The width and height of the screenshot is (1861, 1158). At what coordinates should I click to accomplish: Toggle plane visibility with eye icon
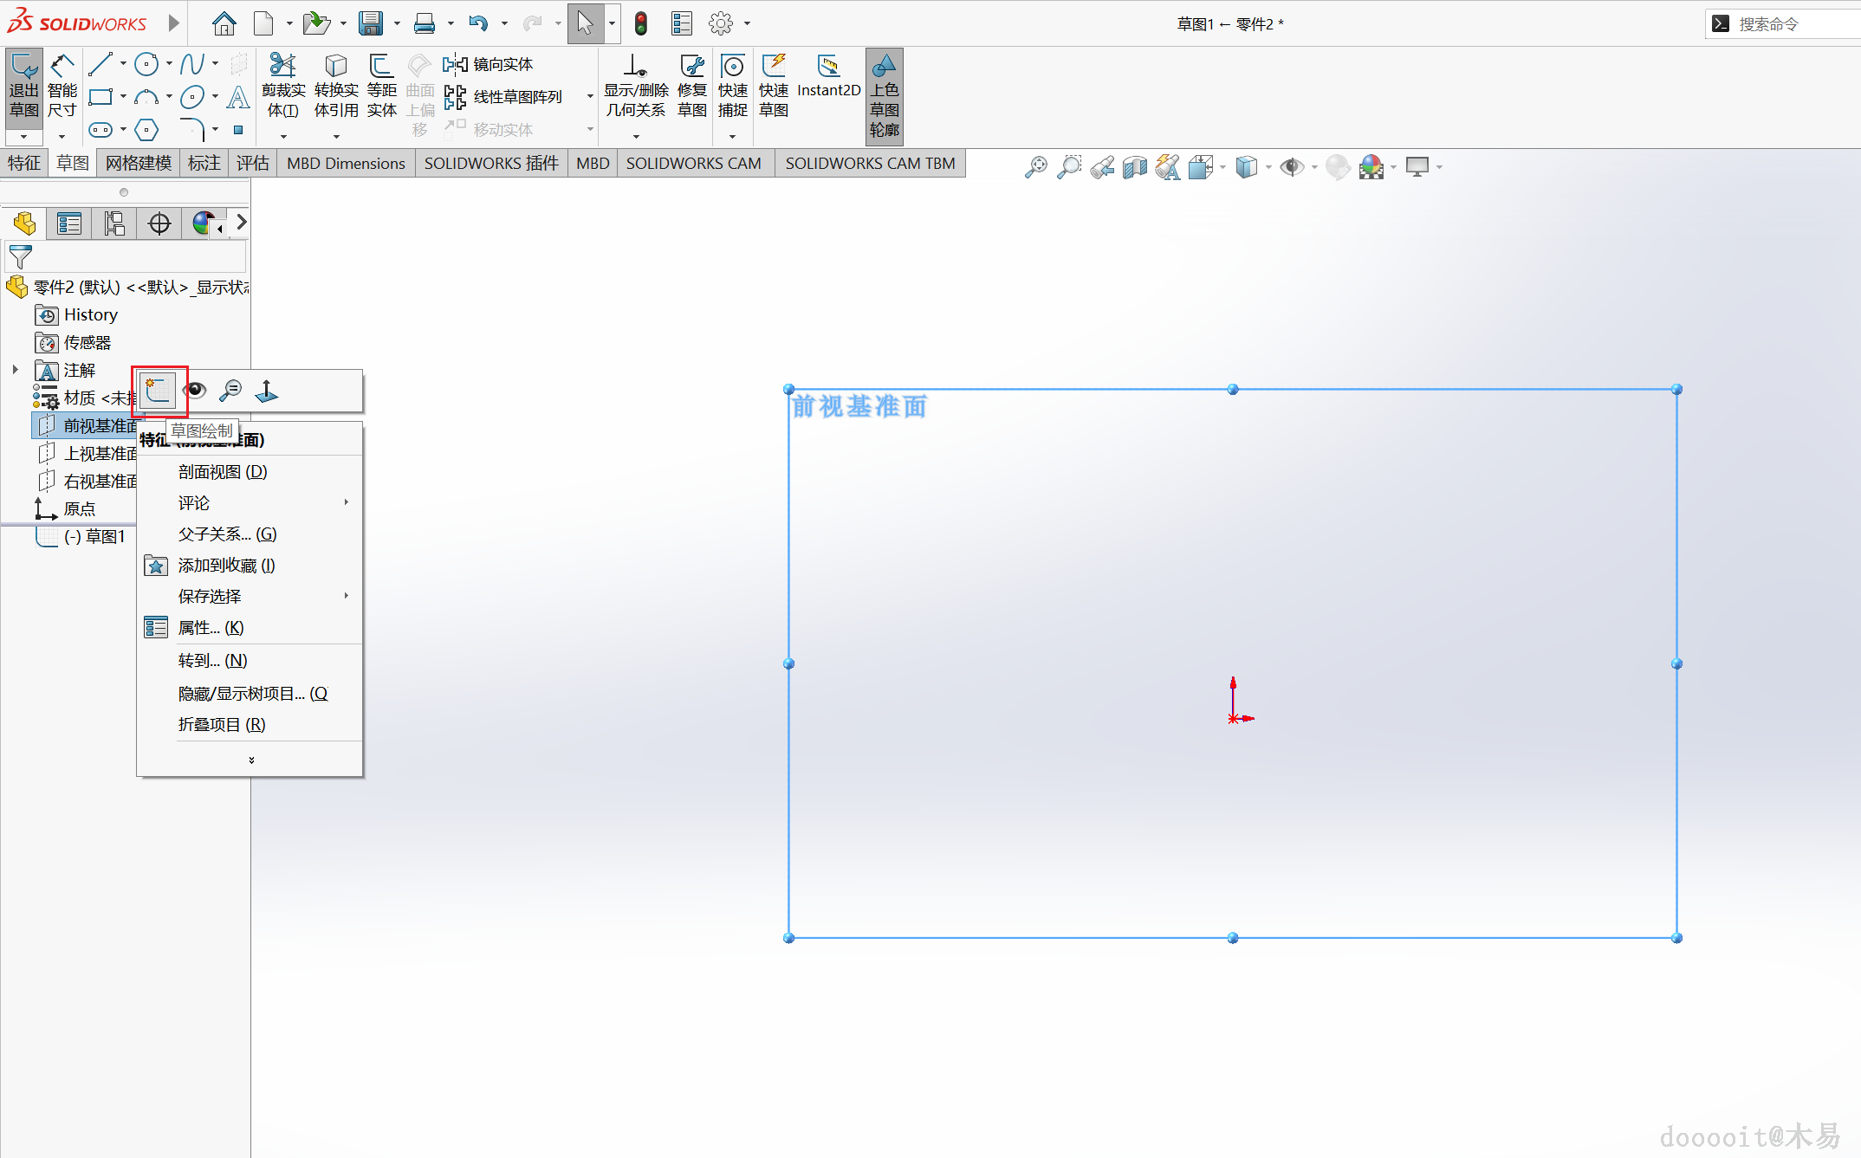195,391
